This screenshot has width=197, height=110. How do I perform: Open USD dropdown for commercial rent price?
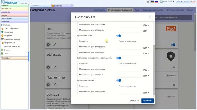tap(146, 76)
